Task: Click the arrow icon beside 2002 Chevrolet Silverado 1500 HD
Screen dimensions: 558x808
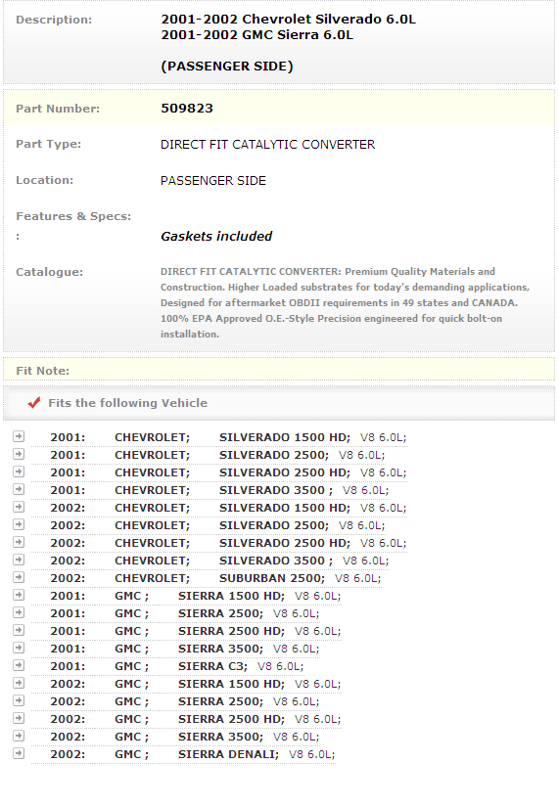Action: point(19,507)
